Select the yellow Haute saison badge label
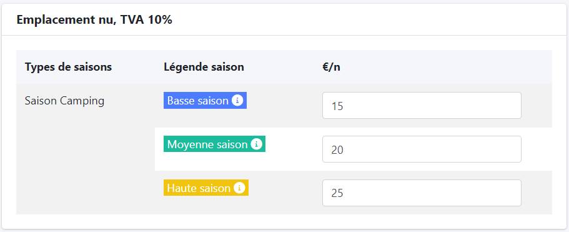This screenshot has width=569, height=232. point(205,188)
